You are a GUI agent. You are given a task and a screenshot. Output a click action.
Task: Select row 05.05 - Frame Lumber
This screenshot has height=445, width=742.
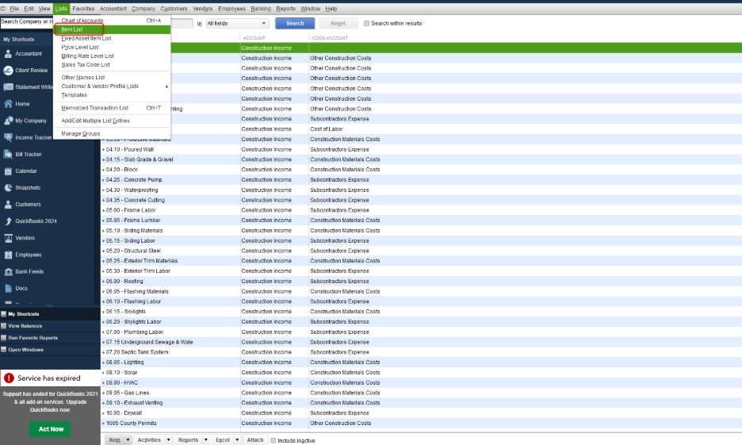point(421,221)
